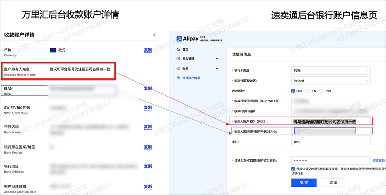Copy the 币种 currency value

click(x=148, y=50)
